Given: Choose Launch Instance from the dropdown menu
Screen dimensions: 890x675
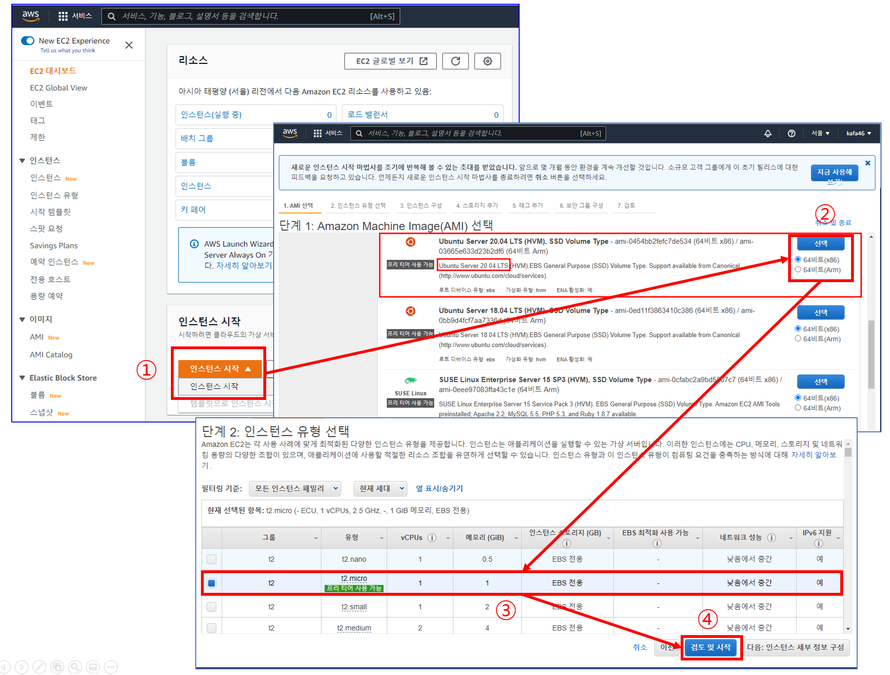Looking at the screenshot, I should [214, 386].
